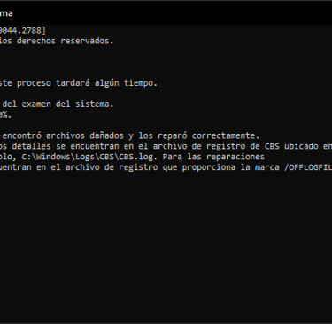Click the word "reparó" in the output
Screen dimensions: 332x324
(x=172, y=135)
